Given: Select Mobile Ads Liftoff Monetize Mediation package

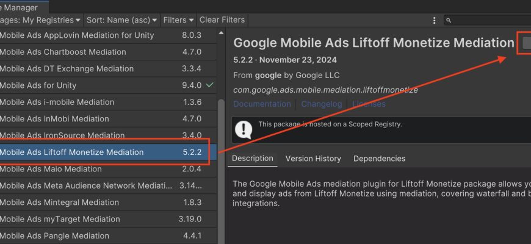Looking at the screenshot, I should pos(108,152).
